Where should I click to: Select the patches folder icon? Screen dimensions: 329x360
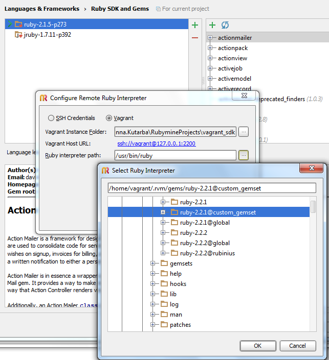[164, 324]
